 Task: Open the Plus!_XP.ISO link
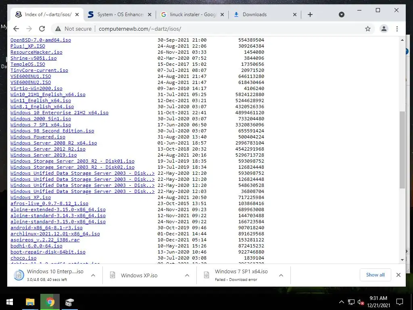pyautogui.click(x=28, y=46)
